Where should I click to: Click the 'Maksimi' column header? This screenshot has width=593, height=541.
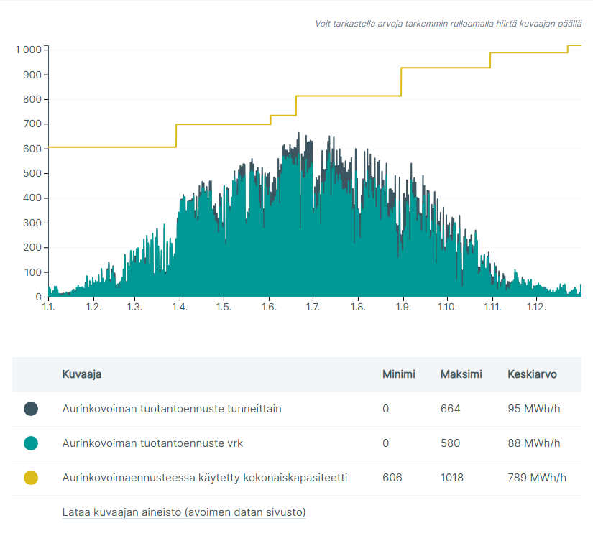pyautogui.click(x=461, y=374)
